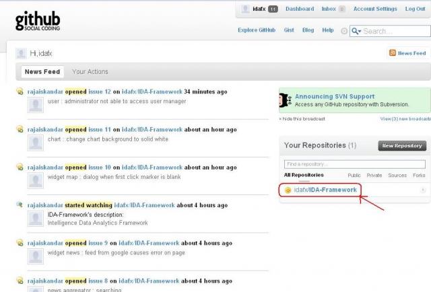Click the arrow icon right of IDA-Framework row
Viewport: 431px width, 292px height.
tap(423, 190)
